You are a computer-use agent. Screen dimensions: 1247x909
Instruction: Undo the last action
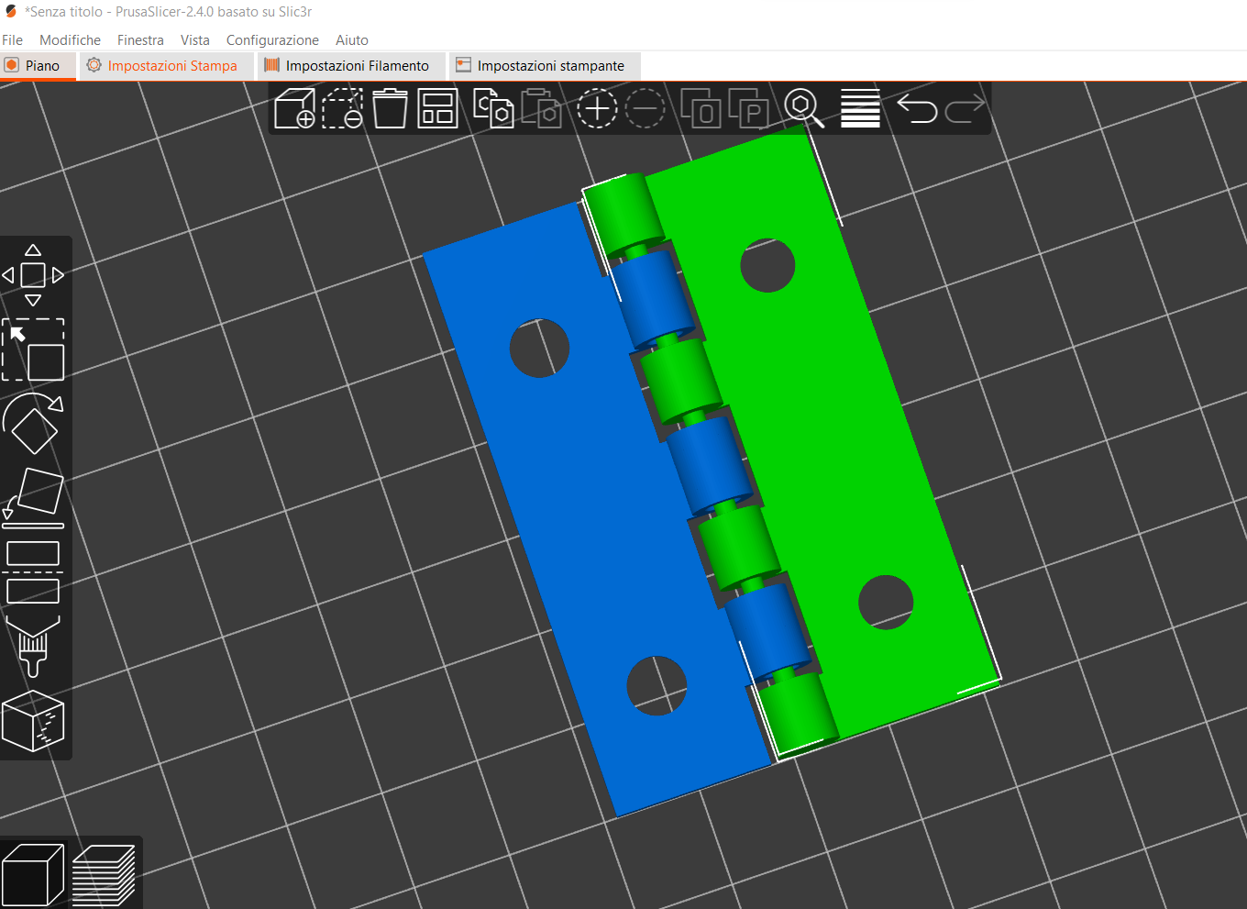point(917,108)
